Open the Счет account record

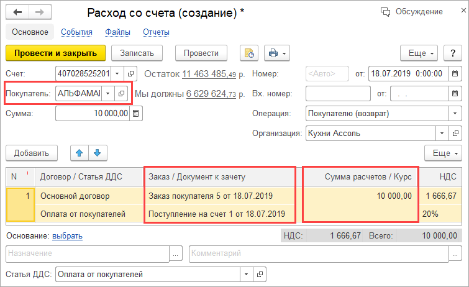[130, 73]
